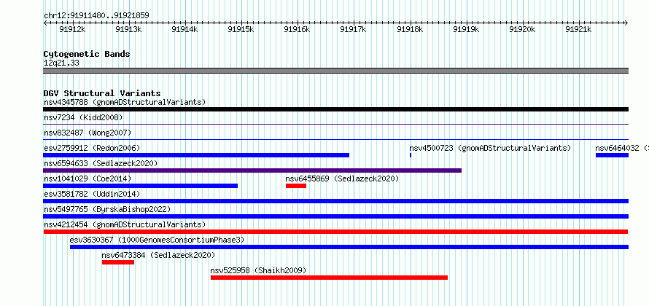
Task: Open the nsv4345788 (gnomADStructuralVariants) label
Action: (x=125, y=102)
